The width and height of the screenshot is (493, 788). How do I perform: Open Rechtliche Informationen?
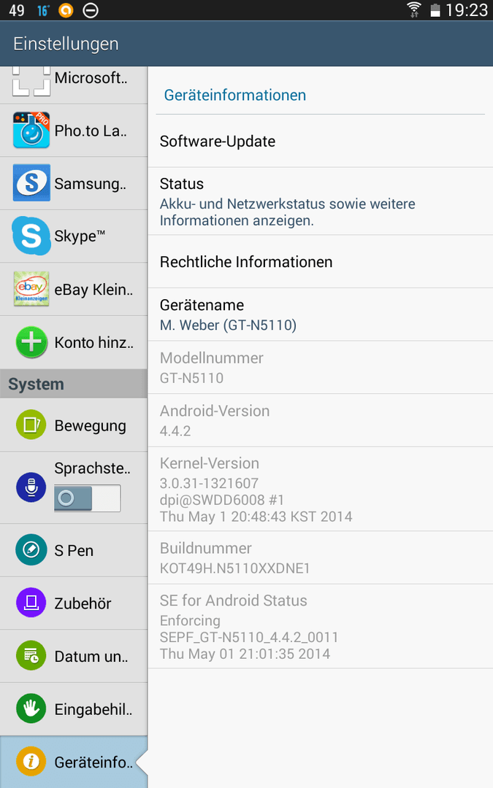click(x=321, y=262)
